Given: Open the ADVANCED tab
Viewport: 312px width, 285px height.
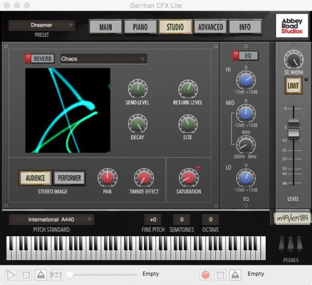Looking at the screenshot, I should (x=210, y=27).
